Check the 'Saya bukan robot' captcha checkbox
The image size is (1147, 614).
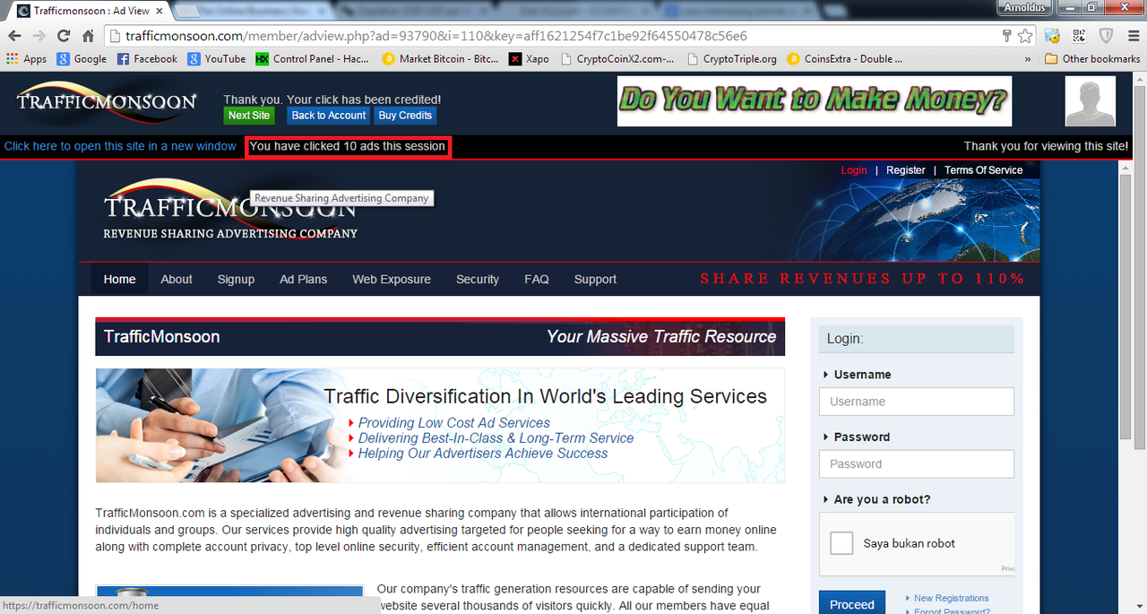[x=841, y=543]
